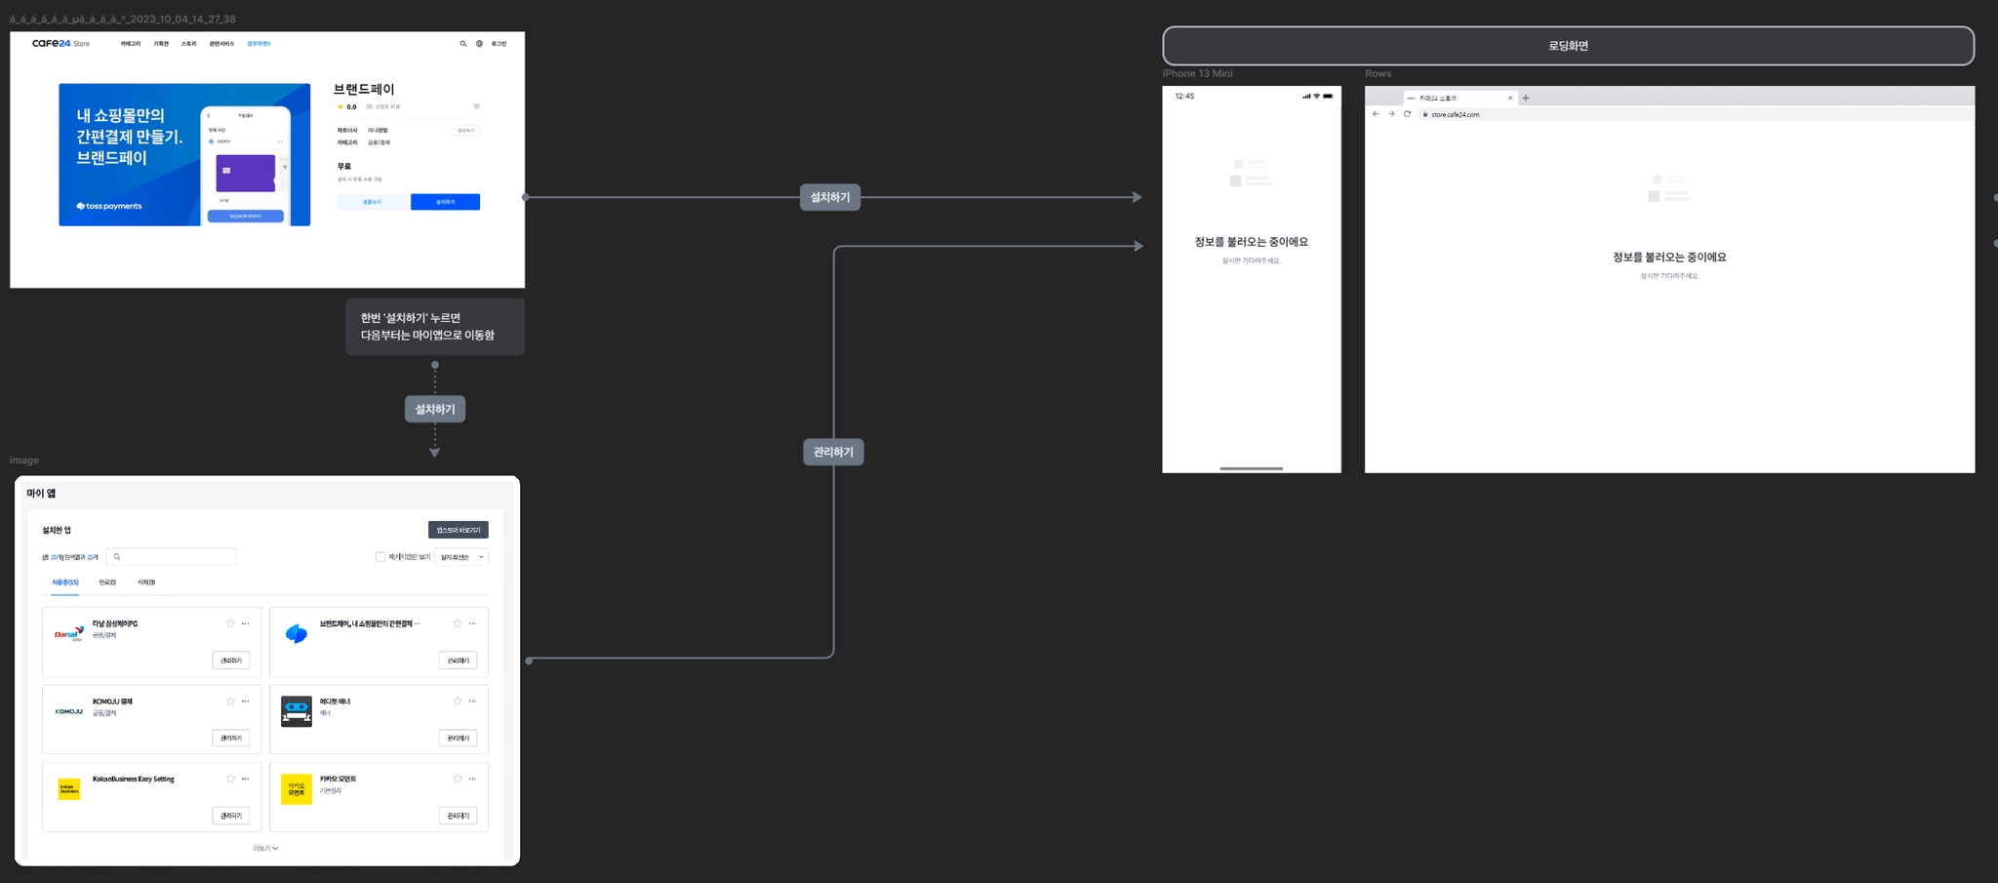The height and width of the screenshot is (883, 1998).
Task: Click the 샘플보기 sample button
Action: (372, 202)
